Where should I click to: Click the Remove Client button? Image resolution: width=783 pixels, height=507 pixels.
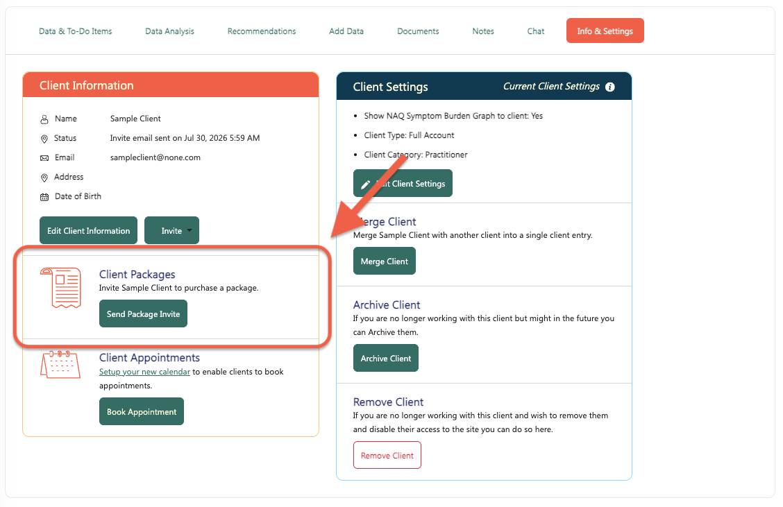pos(387,455)
